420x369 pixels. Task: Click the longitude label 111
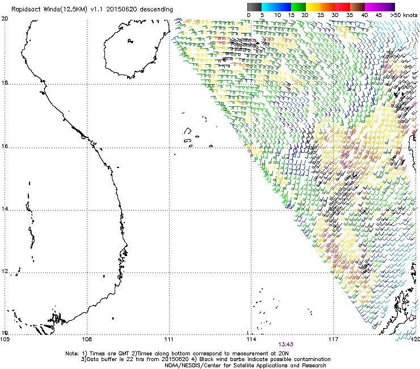point(169,339)
